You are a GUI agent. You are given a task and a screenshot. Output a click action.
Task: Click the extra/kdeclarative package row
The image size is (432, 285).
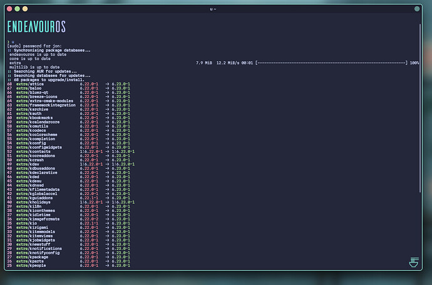(x=69, y=172)
